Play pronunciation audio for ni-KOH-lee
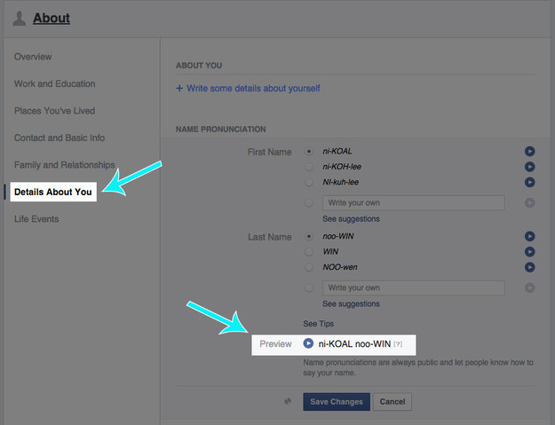The image size is (555, 425). 529,167
